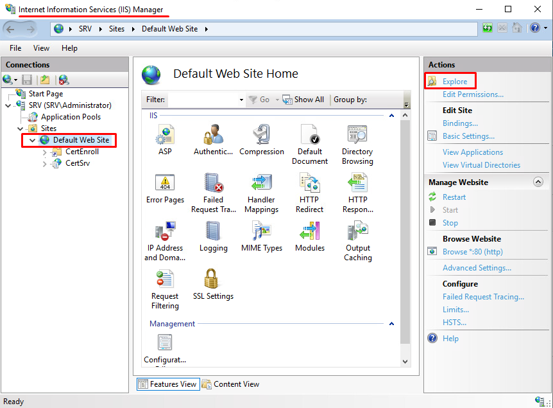Switch to Content View tab
Image resolution: width=553 pixels, height=408 pixels.
click(x=232, y=384)
